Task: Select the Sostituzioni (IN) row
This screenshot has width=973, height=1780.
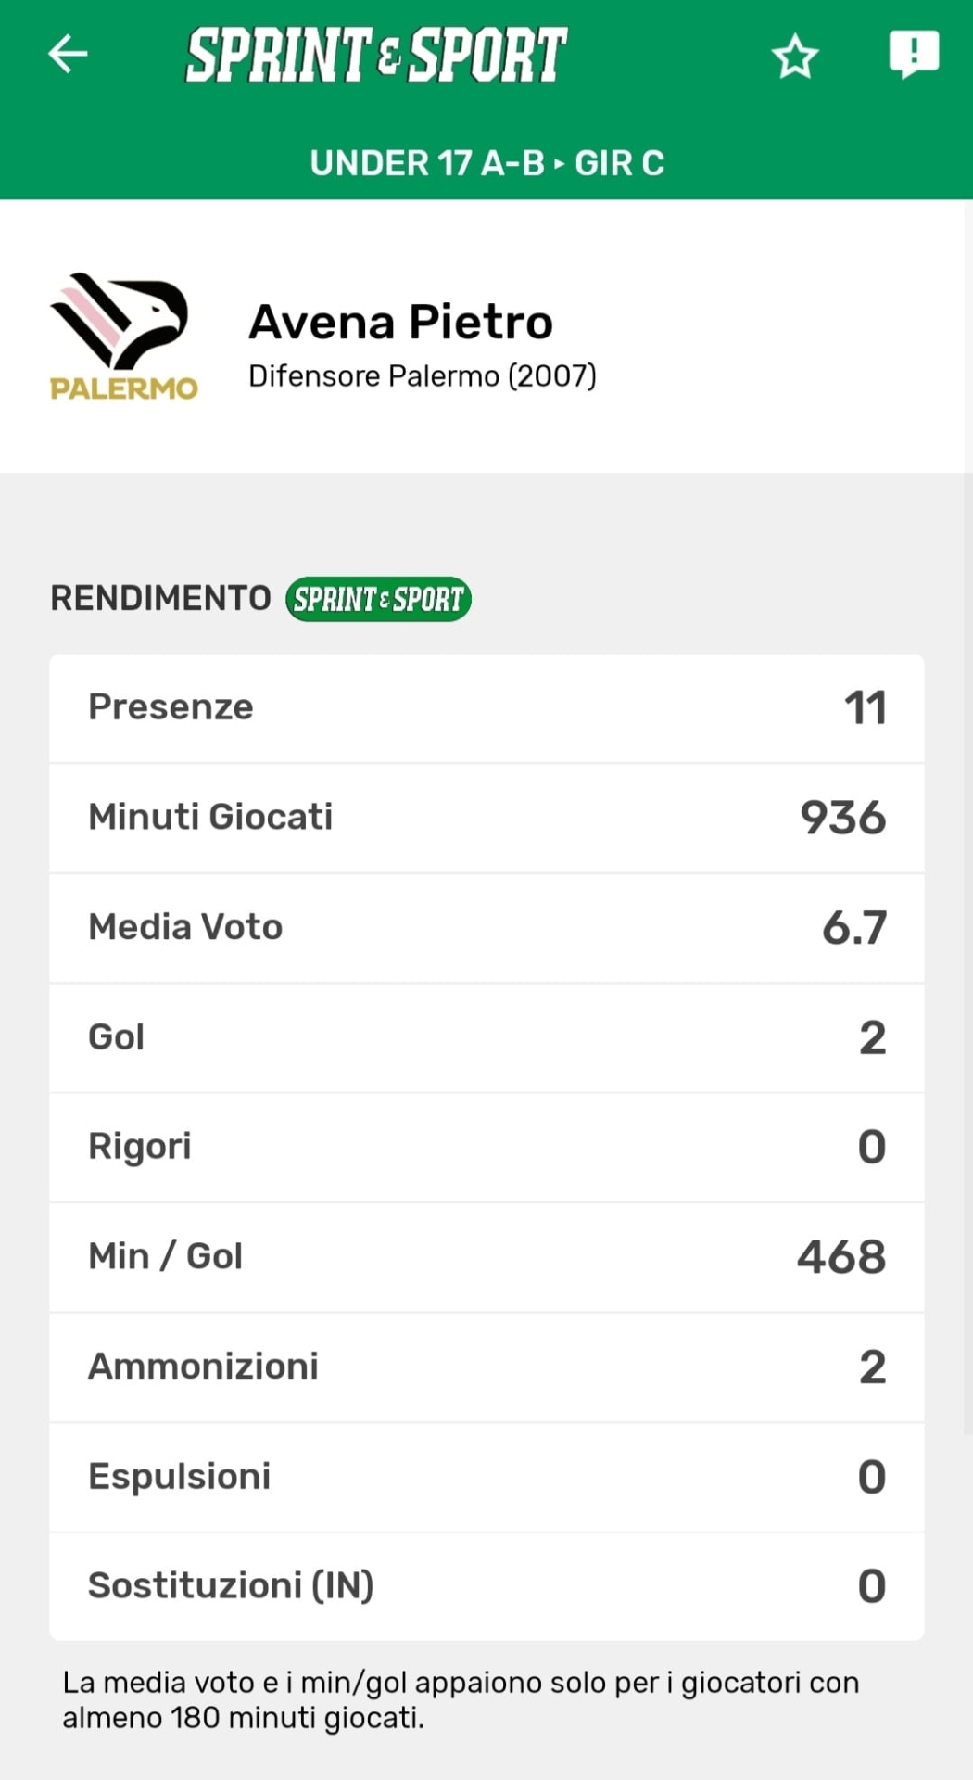Action: pyautogui.click(x=486, y=1586)
